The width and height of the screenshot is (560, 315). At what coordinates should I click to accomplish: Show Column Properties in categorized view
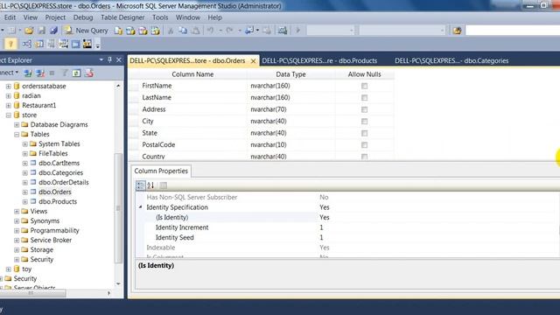point(140,185)
